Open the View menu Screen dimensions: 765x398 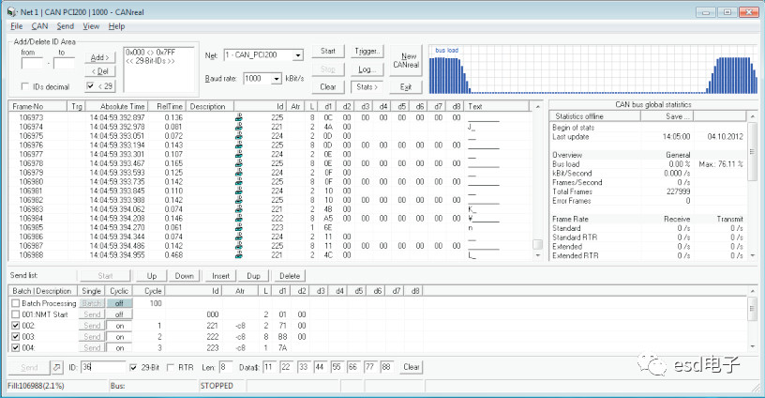(91, 26)
